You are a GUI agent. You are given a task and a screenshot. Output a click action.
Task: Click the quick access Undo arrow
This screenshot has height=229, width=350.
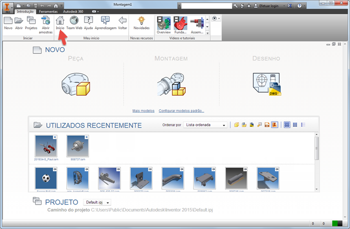[42, 6]
